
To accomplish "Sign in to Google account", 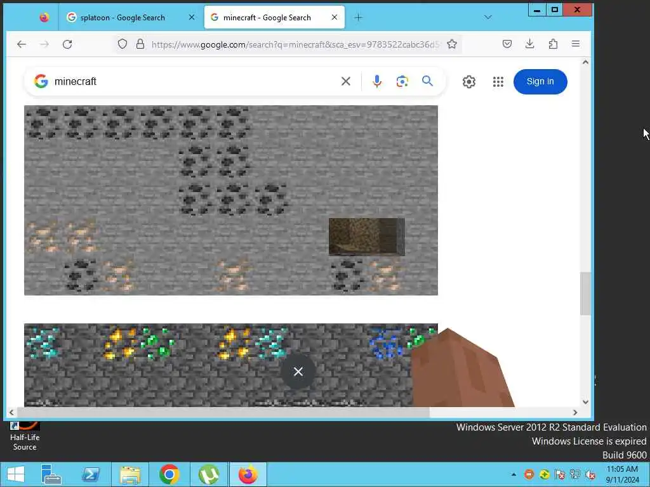I will (540, 82).
